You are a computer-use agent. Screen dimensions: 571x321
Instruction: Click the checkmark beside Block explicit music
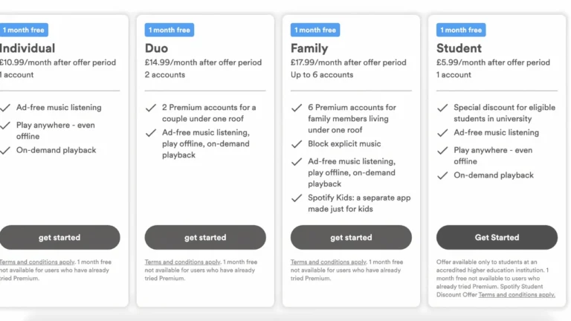tap(297, 144)
